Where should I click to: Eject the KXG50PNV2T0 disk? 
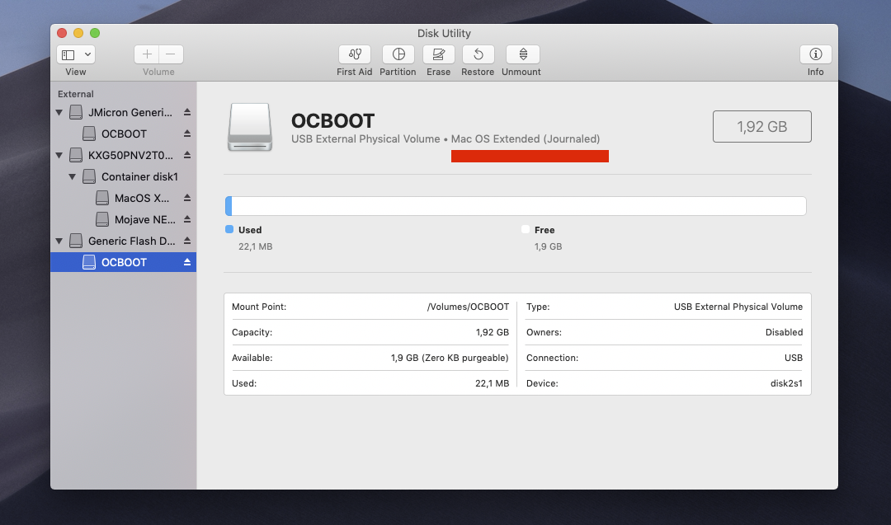(187, 155)
